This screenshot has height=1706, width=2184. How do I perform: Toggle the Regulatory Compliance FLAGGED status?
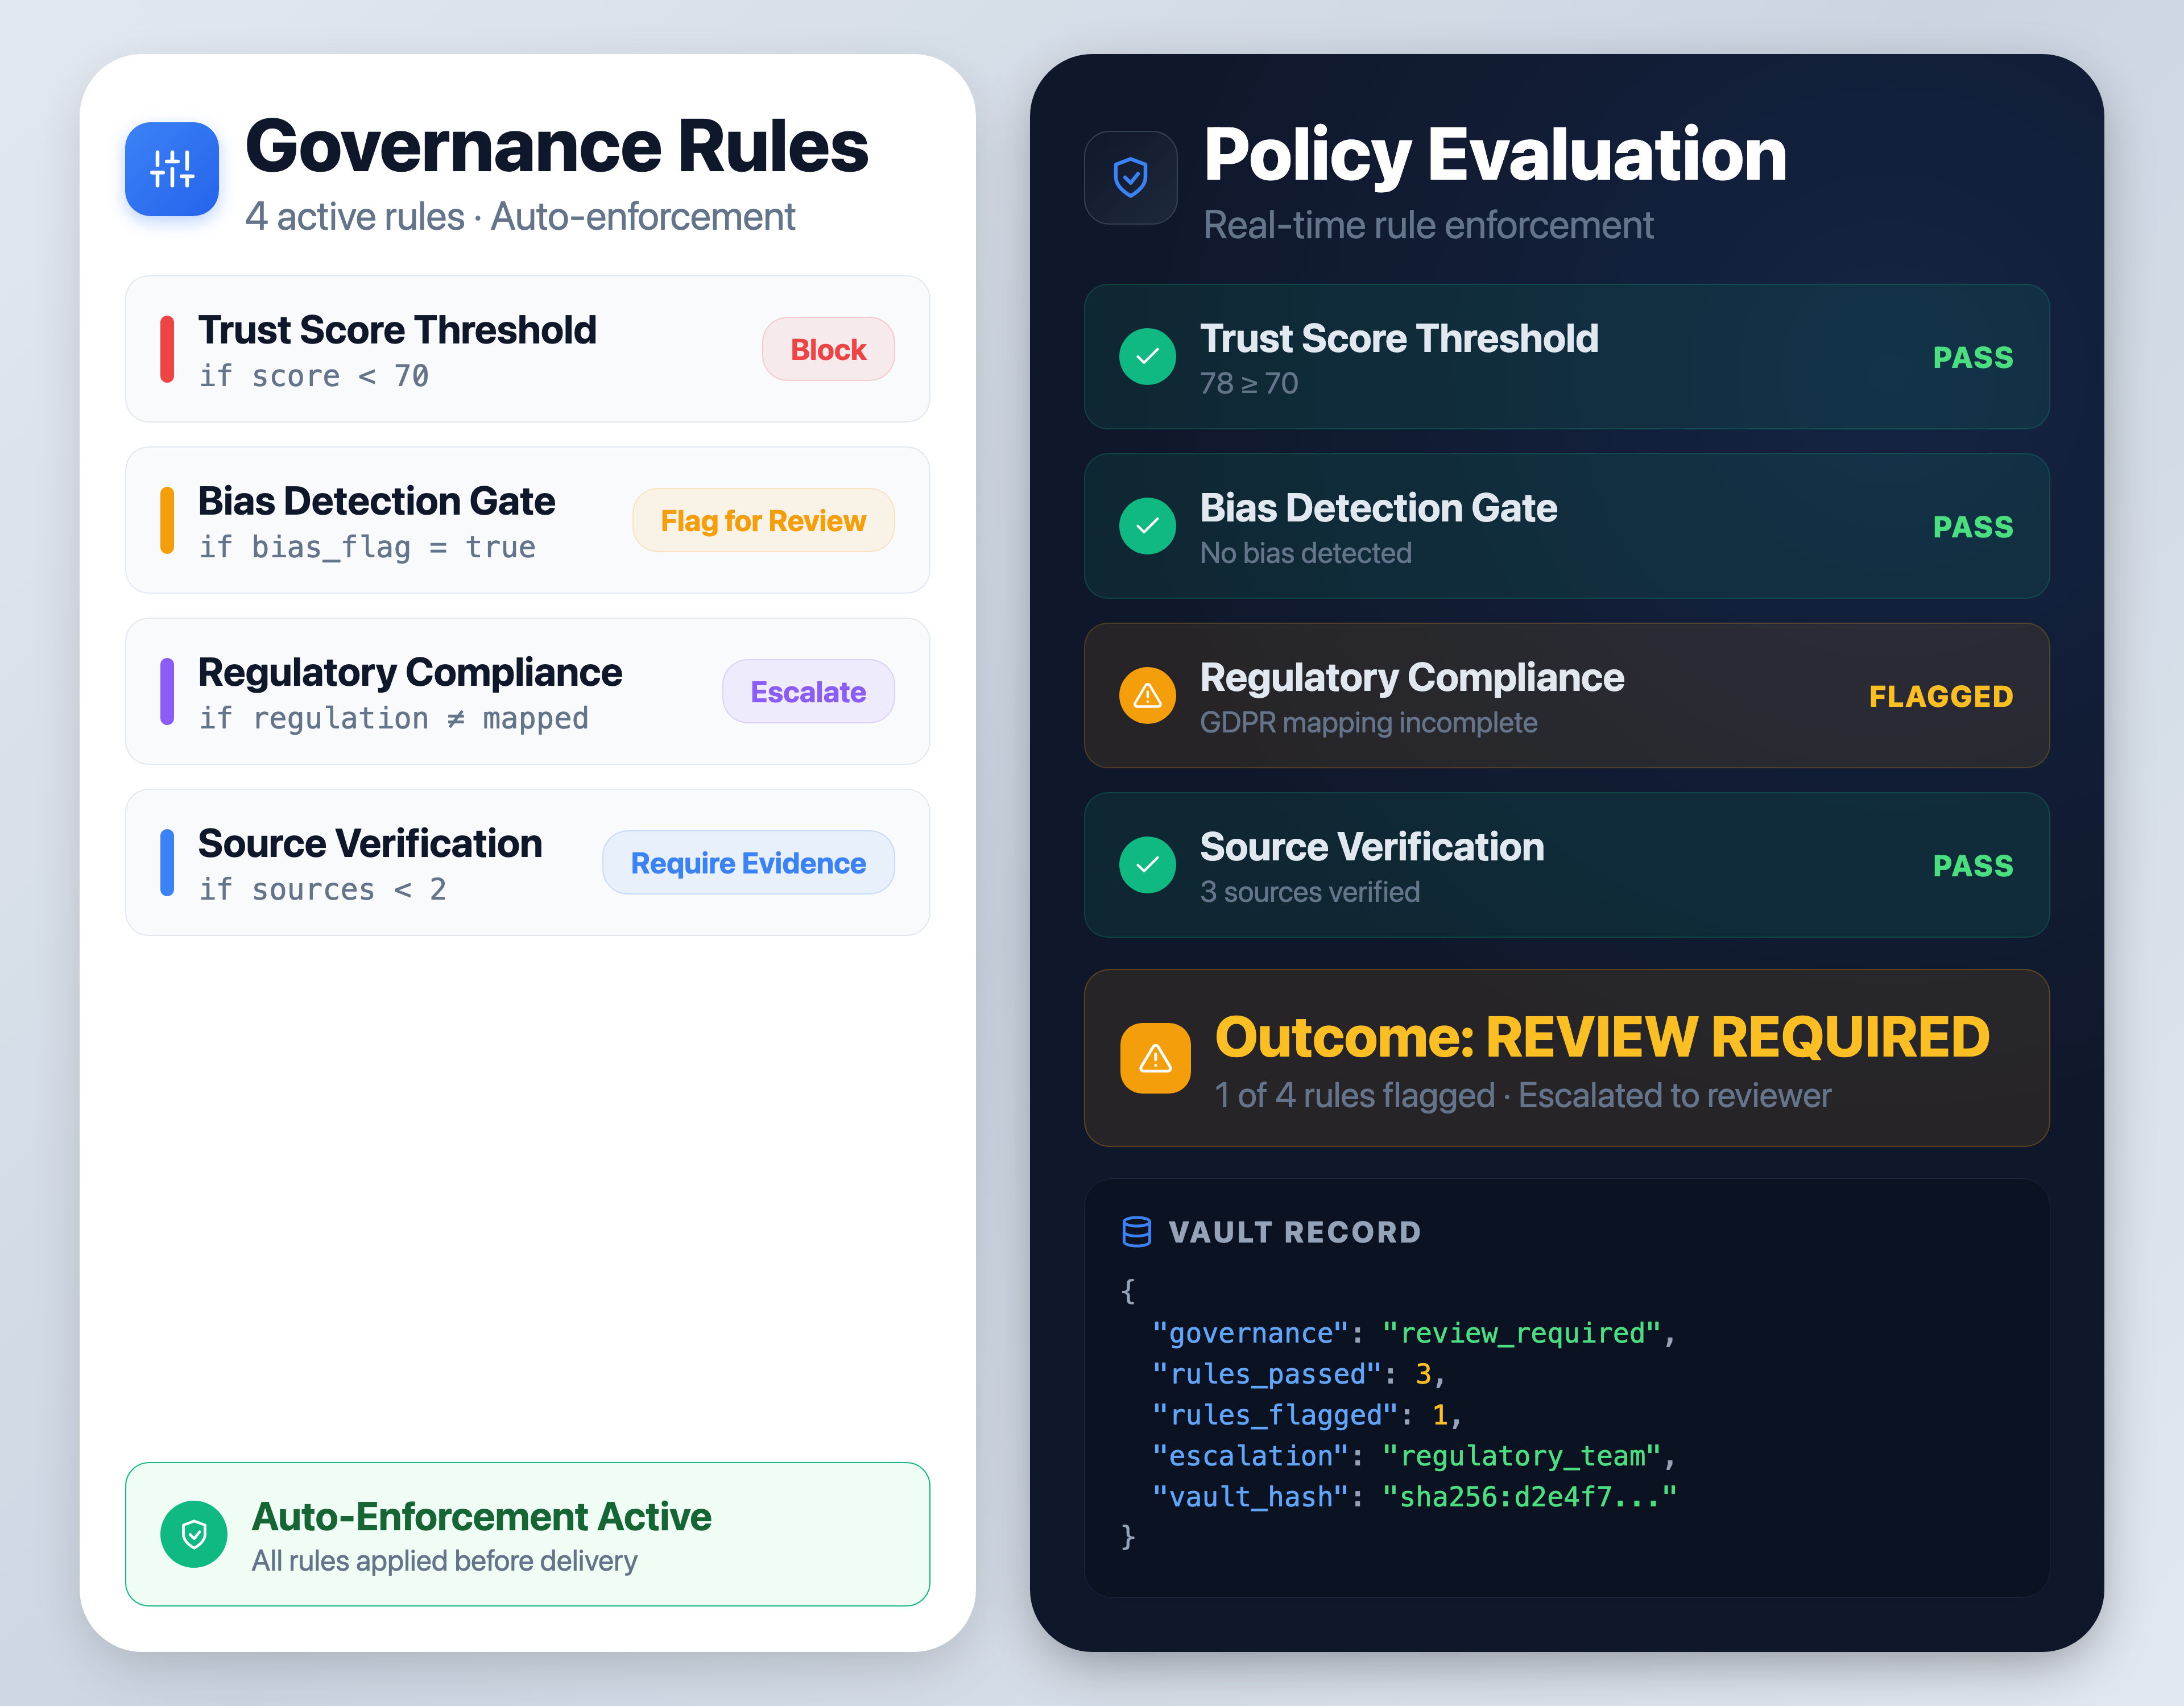pos(1939,695)
